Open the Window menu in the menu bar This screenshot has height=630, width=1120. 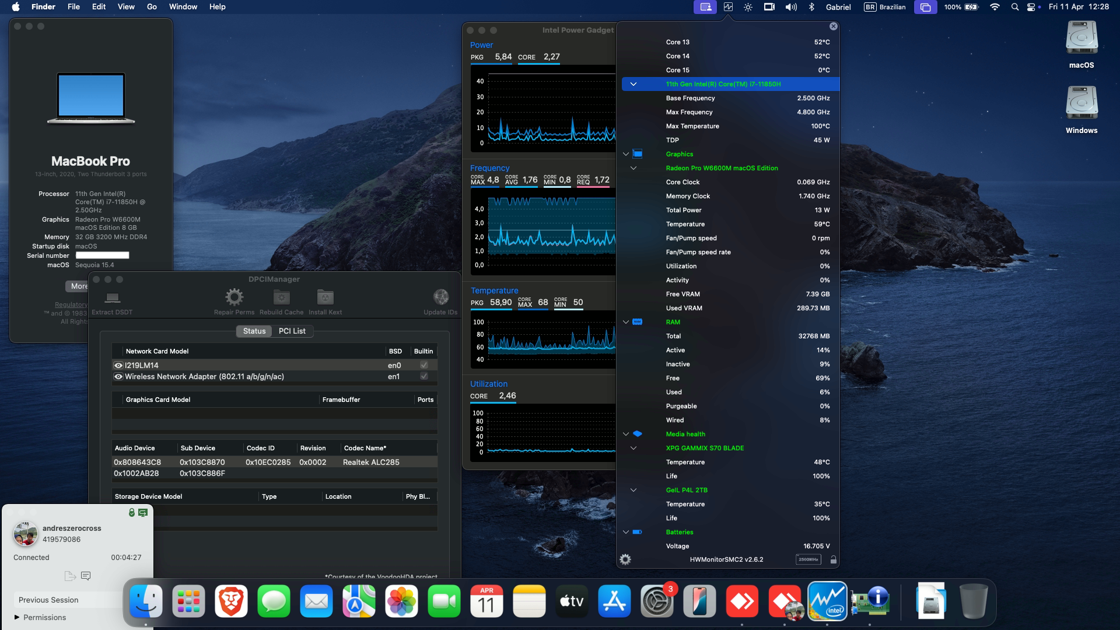pos(182,6)
